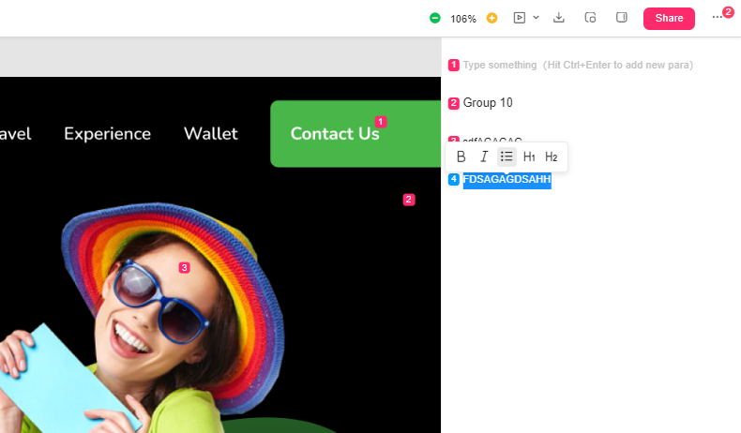The width and height of the screenshot is (741, 433).
Task: Click the inspect/component icon next to download
Action: tap(590, 18)
